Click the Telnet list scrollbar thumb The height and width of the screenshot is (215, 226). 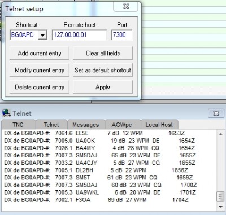(220, 196)
